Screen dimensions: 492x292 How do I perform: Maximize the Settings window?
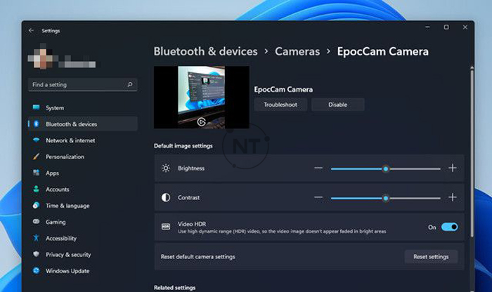pyautogui.click(x=446, y=27)
